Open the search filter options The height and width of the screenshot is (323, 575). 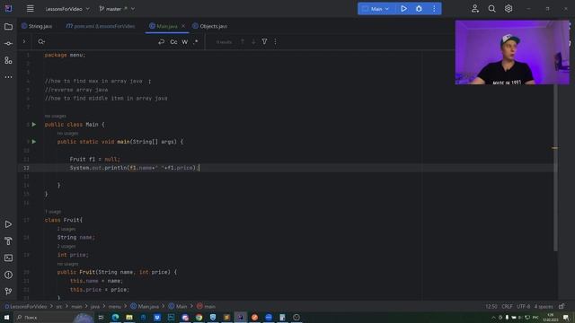(x=264, y=42)
